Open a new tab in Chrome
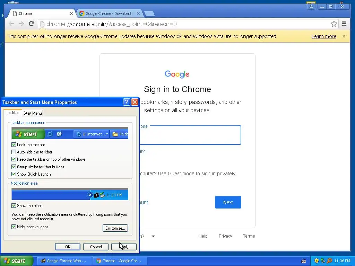 [149, 14]
